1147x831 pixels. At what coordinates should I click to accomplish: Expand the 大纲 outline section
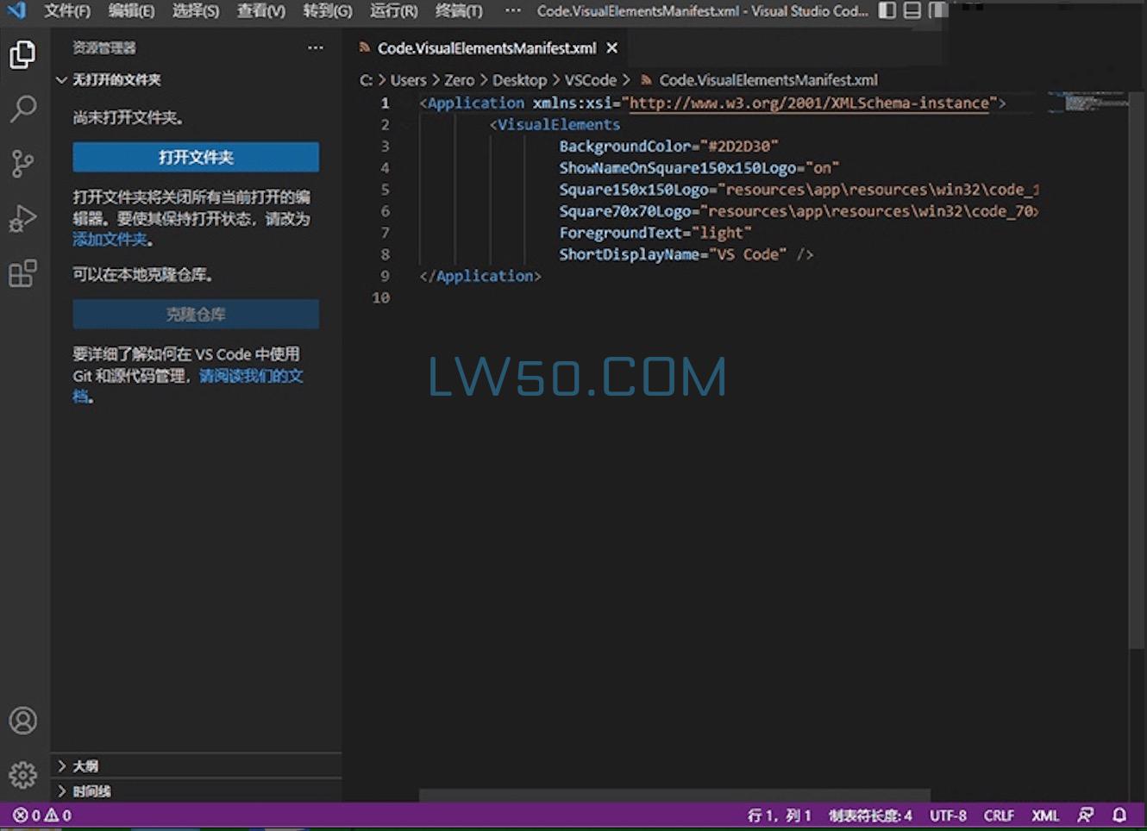click(x=197, y=765)
